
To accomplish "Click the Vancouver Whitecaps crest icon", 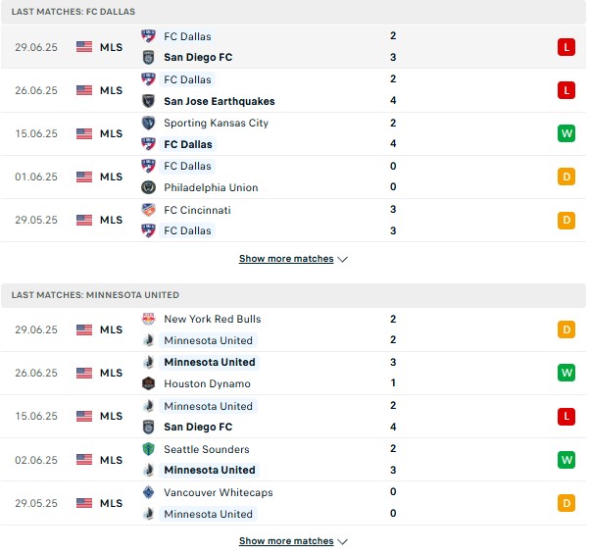I will tap(149, 493).
